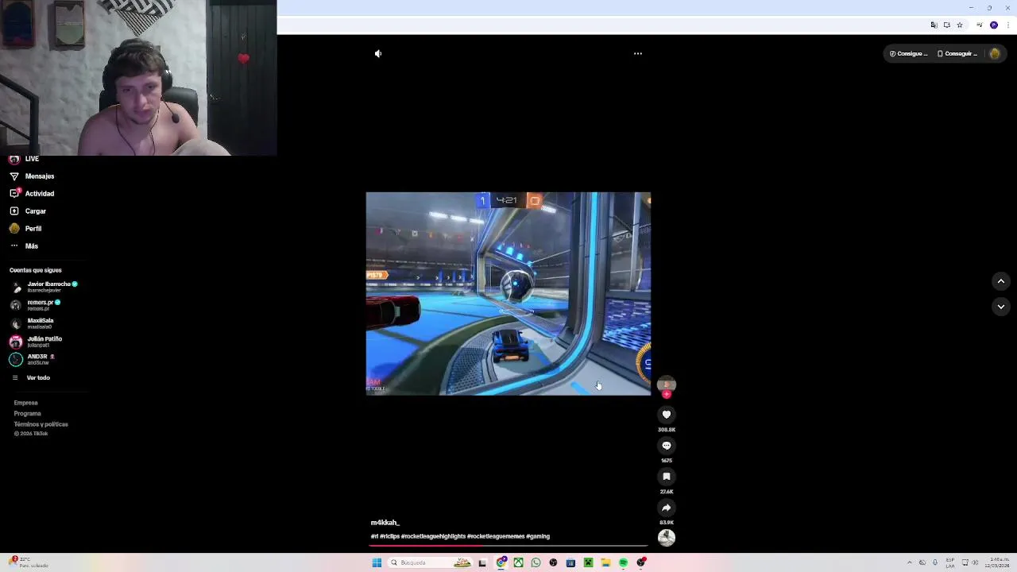Open Chrome profile P avatar
Image resolution: width=1017 pixels, height=572 pixels.
tap(994, 25)
